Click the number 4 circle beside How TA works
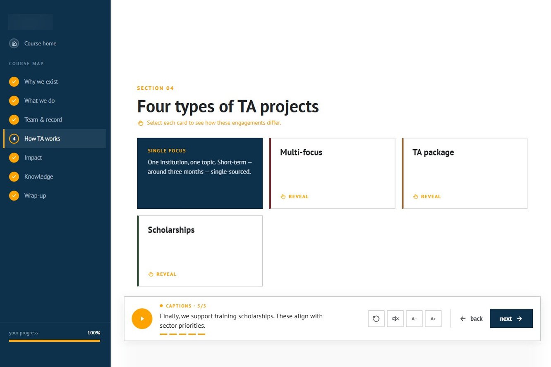The image size is (551, 367). coord(14,139)
